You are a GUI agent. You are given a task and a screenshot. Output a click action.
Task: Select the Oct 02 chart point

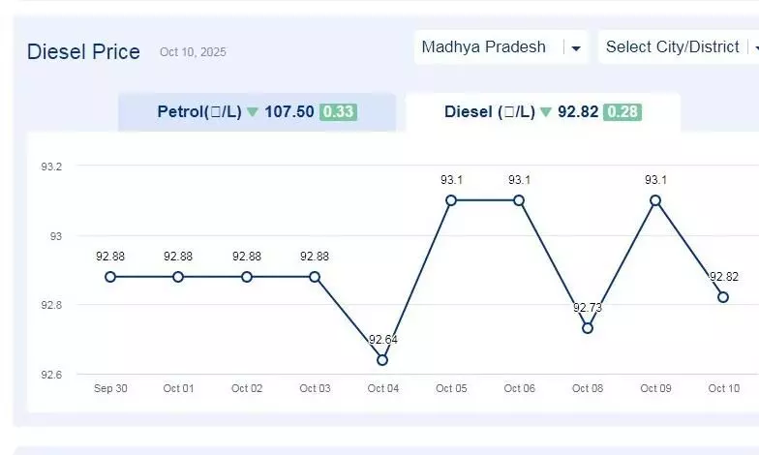[247, 277]
